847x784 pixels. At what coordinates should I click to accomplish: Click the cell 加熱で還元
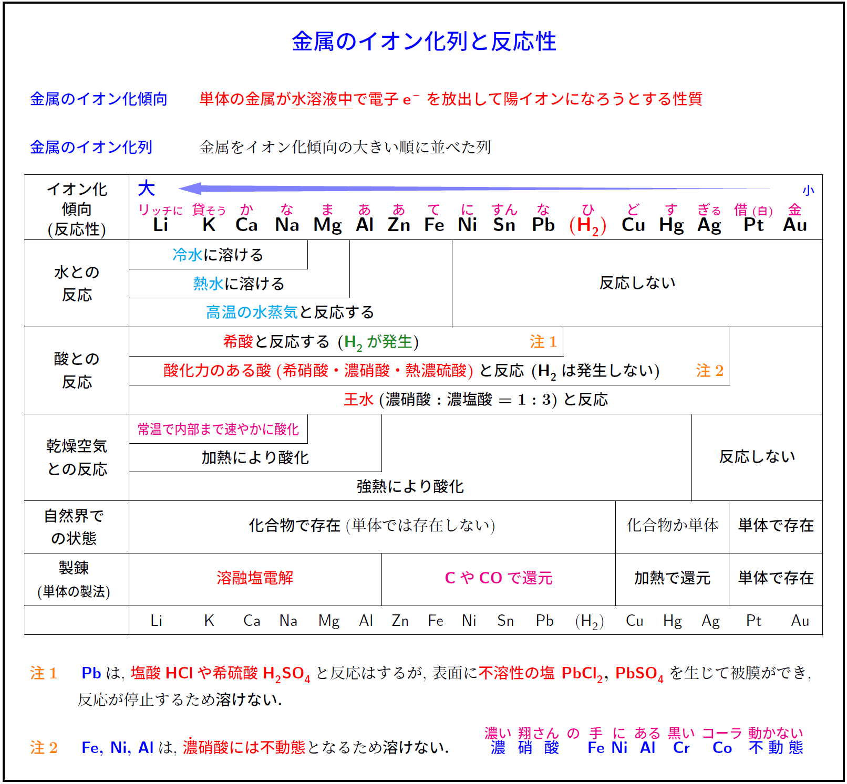tap(673, 578)
